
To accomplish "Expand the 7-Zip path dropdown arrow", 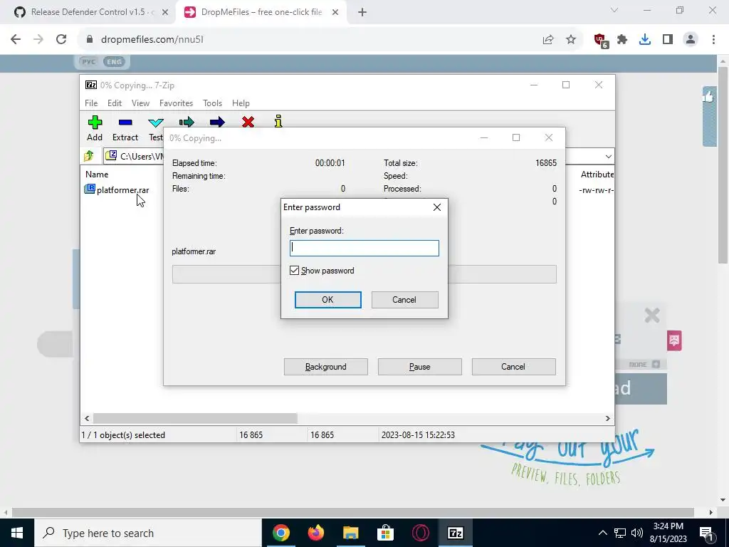I will coord(608,156).
